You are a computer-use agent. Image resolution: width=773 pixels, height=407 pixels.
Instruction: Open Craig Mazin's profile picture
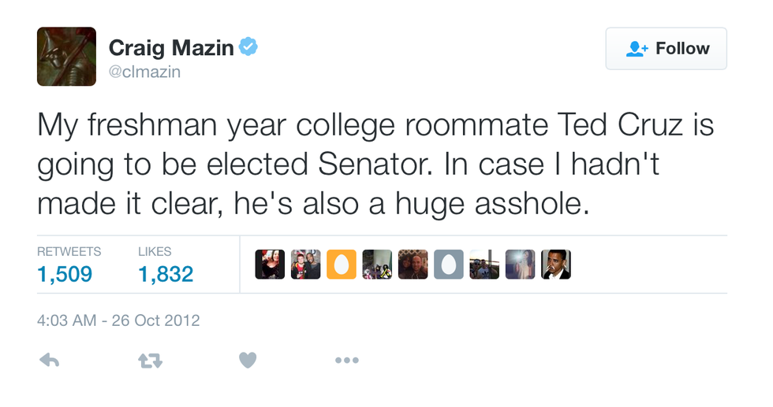click(66, 56)
